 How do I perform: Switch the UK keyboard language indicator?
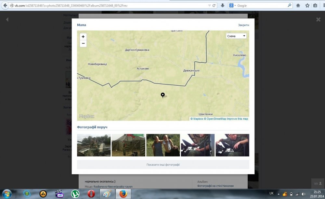(271, 193)
